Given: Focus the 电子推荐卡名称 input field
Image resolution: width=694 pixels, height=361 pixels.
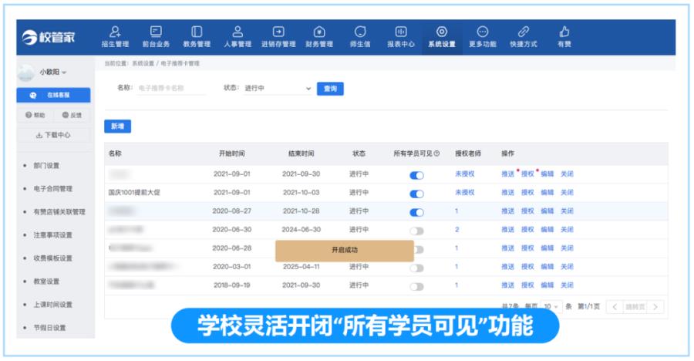Looking at the screenshot, I should pyautogui.click(x=171, y=88).
